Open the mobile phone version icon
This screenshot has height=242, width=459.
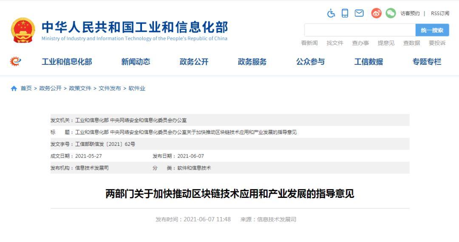345,14
